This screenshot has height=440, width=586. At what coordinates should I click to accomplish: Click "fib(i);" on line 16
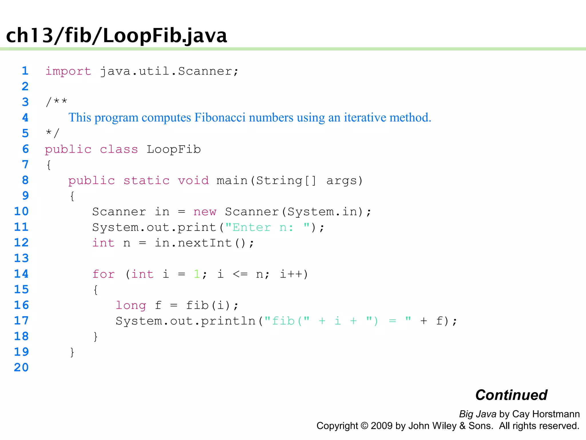click(x=212, y=305)
